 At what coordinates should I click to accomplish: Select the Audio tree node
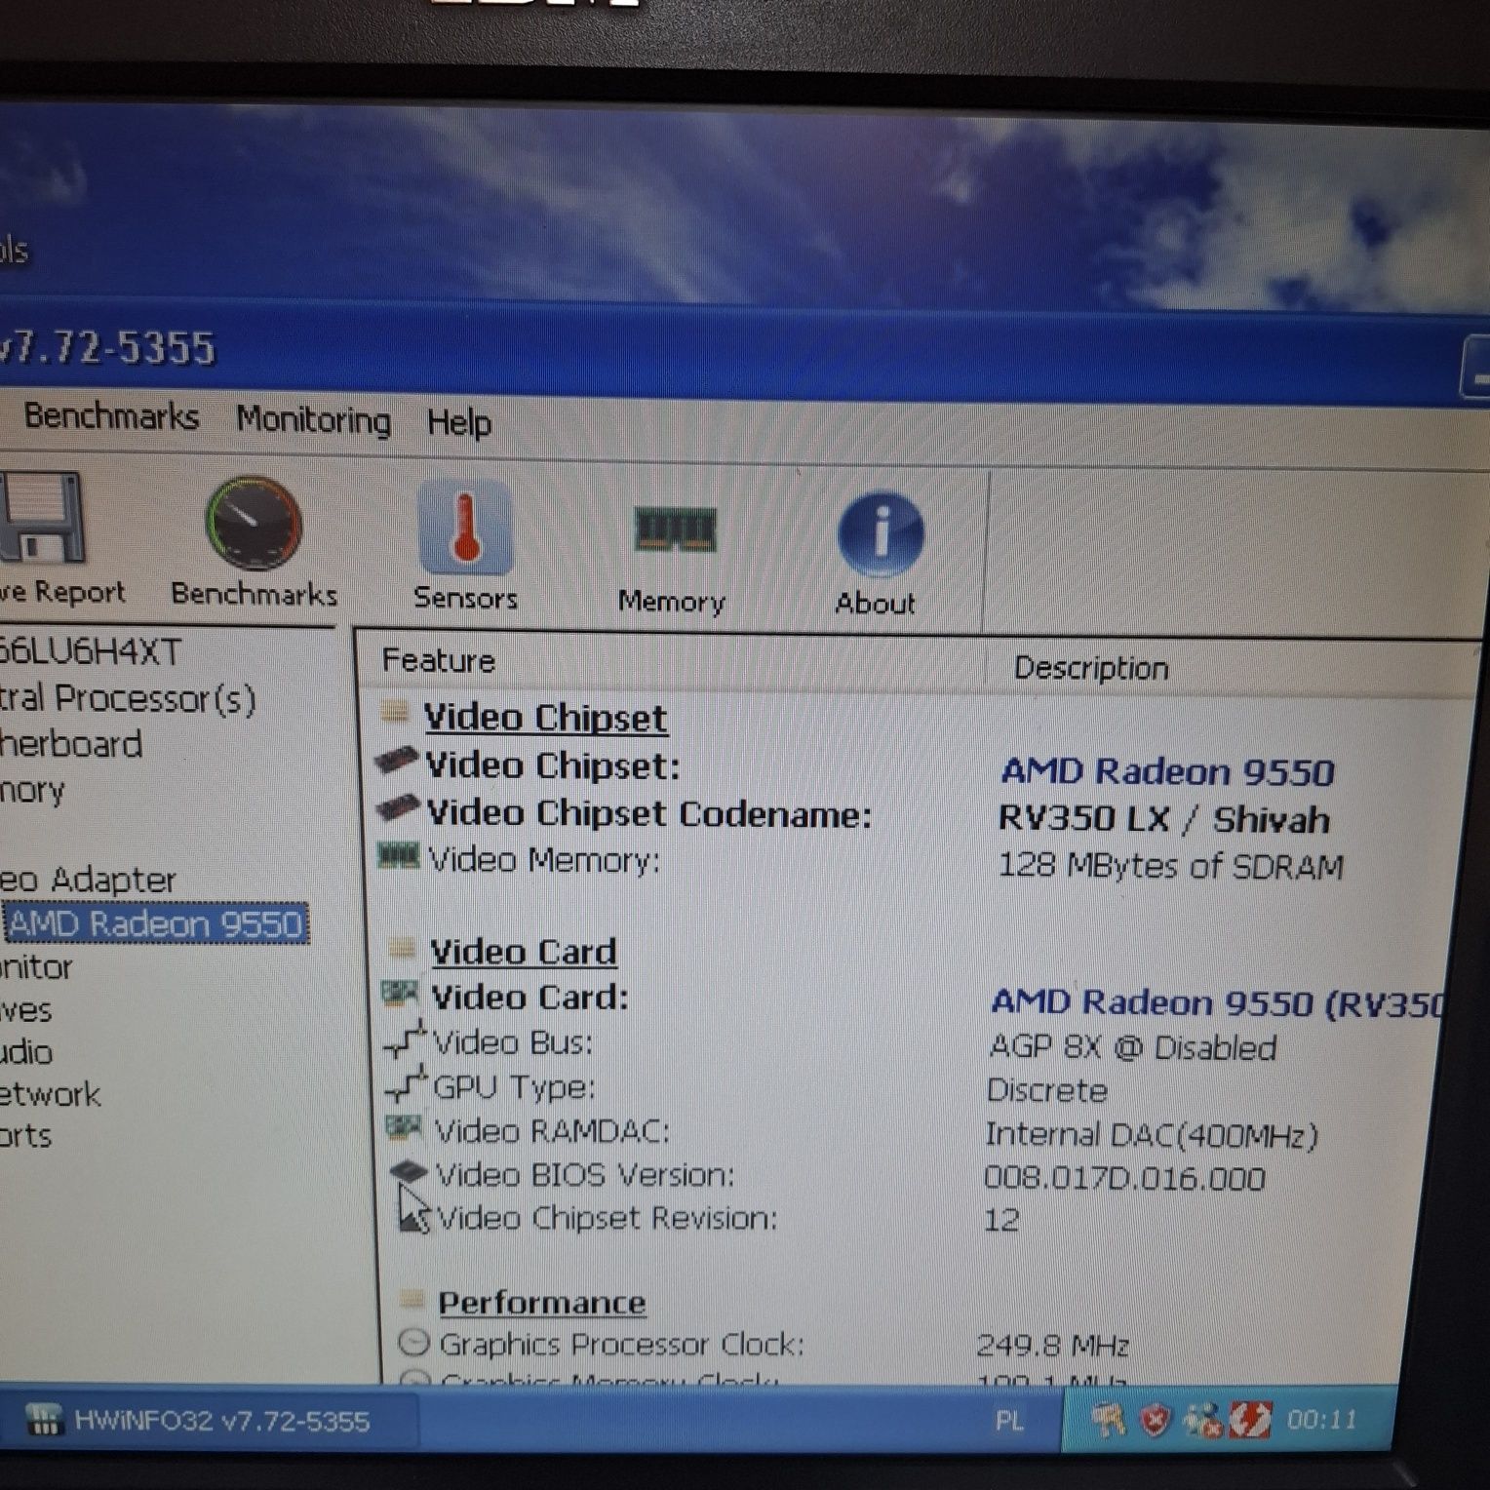click(26, 1052)
